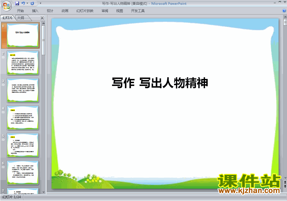Go to next slide double-arrow button

click(285, 186)
